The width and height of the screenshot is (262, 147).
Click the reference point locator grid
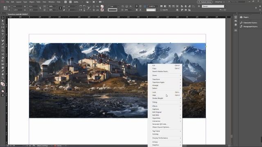click(5, 8)
